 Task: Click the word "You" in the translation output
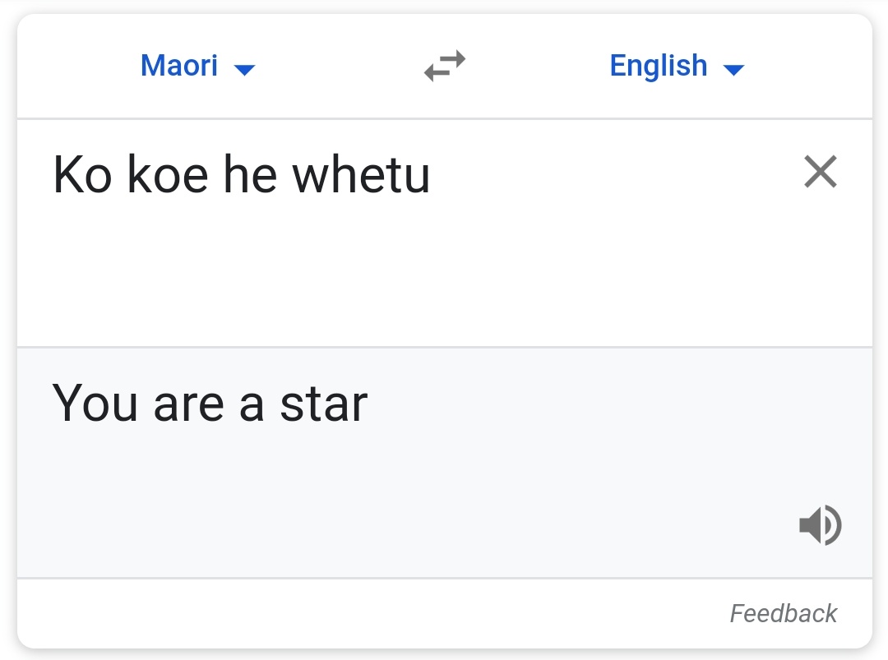95,404
